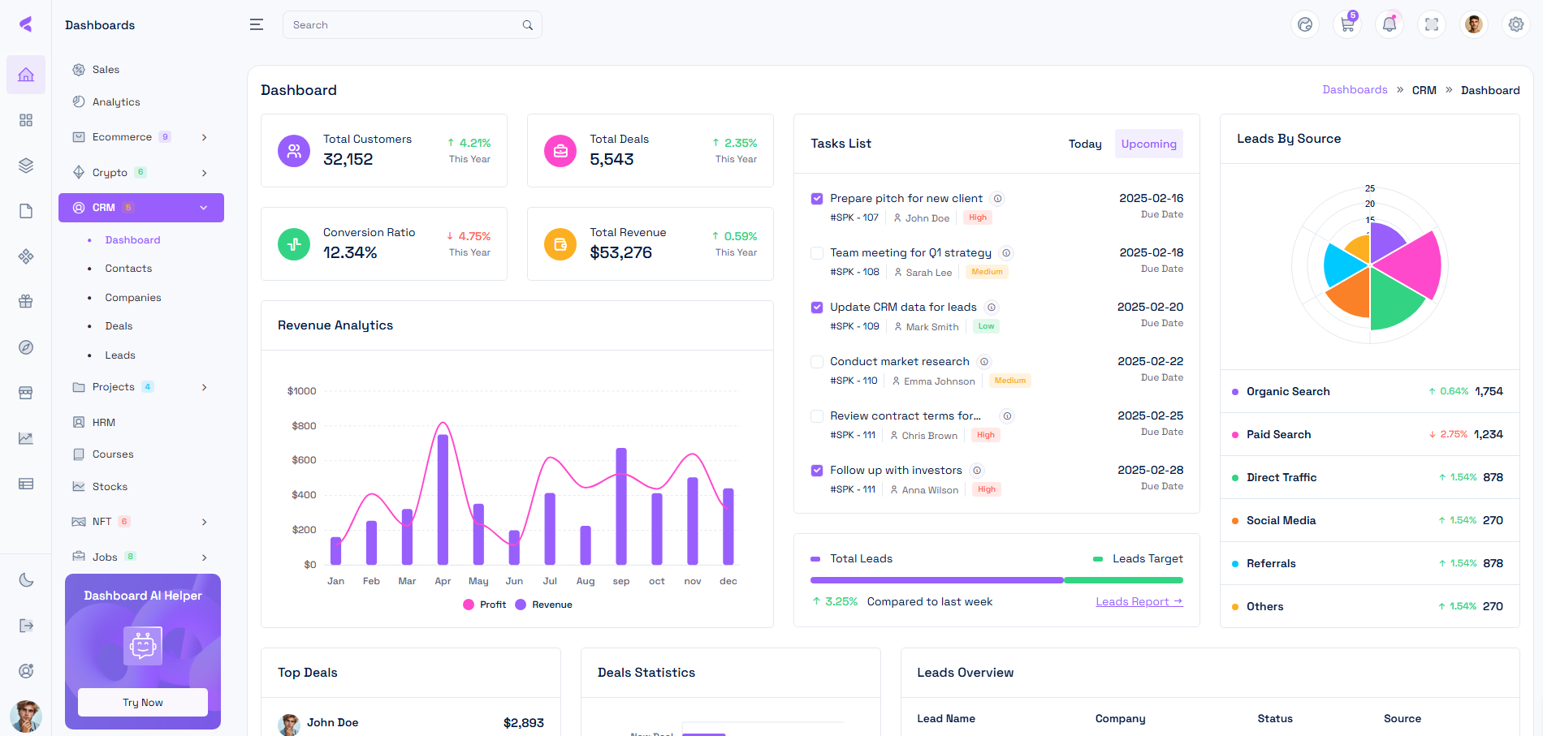Open the file page icon in left rail
This screenshot has height=736, width=1543.
coord(26,211)
